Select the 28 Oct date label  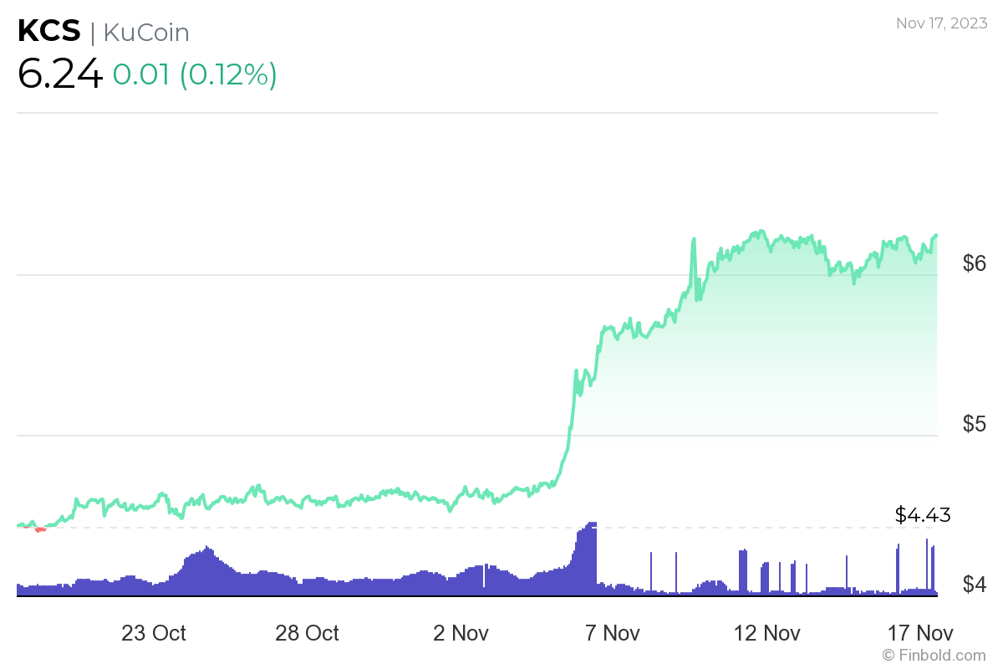[307, 633]
